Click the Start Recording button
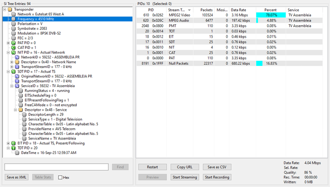Viewport: 330px width, 187px height. coord(217,177)
